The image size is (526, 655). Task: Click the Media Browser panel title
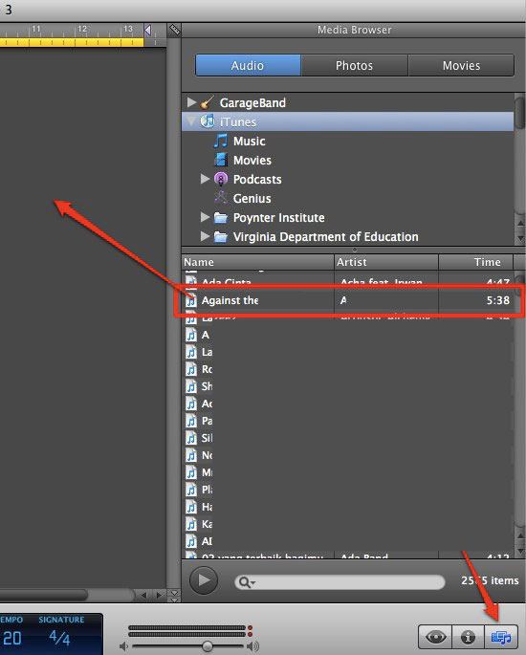click(x=354, y=30)
